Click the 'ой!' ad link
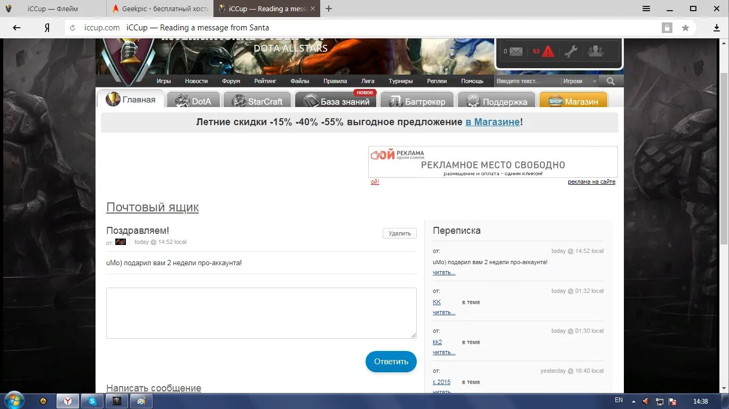Viewport: 729px width, 409px height. click(375, 182)
